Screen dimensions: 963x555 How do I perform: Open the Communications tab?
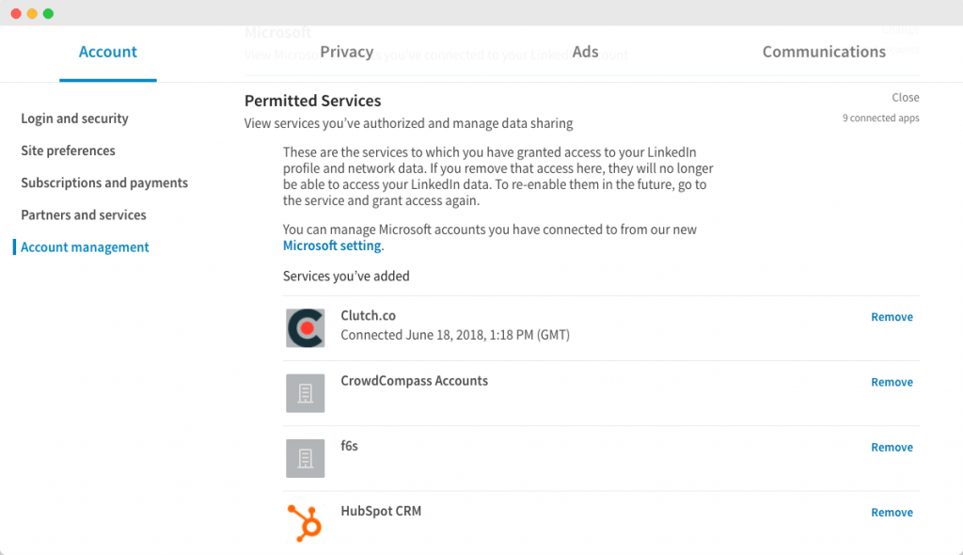click(x=824, y=52)
